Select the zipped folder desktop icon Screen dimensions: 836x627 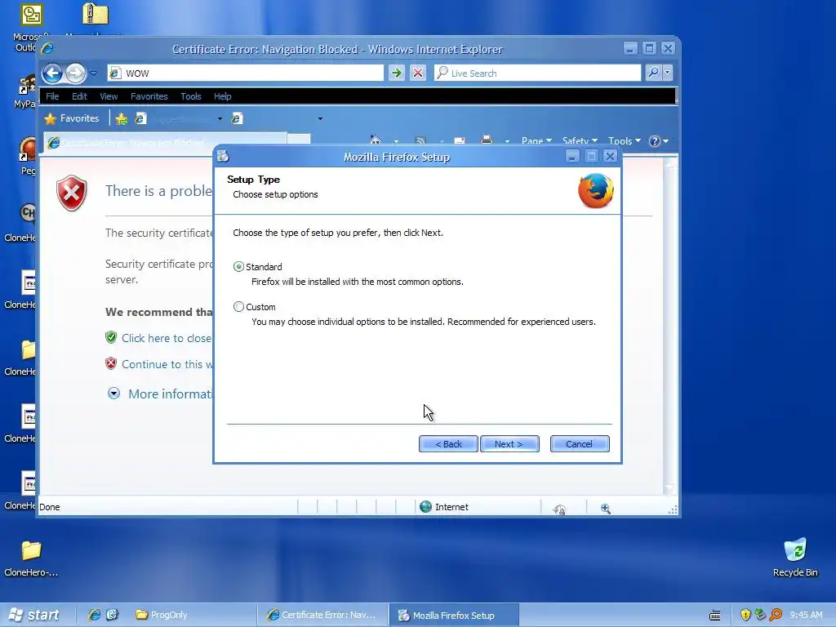96,14
